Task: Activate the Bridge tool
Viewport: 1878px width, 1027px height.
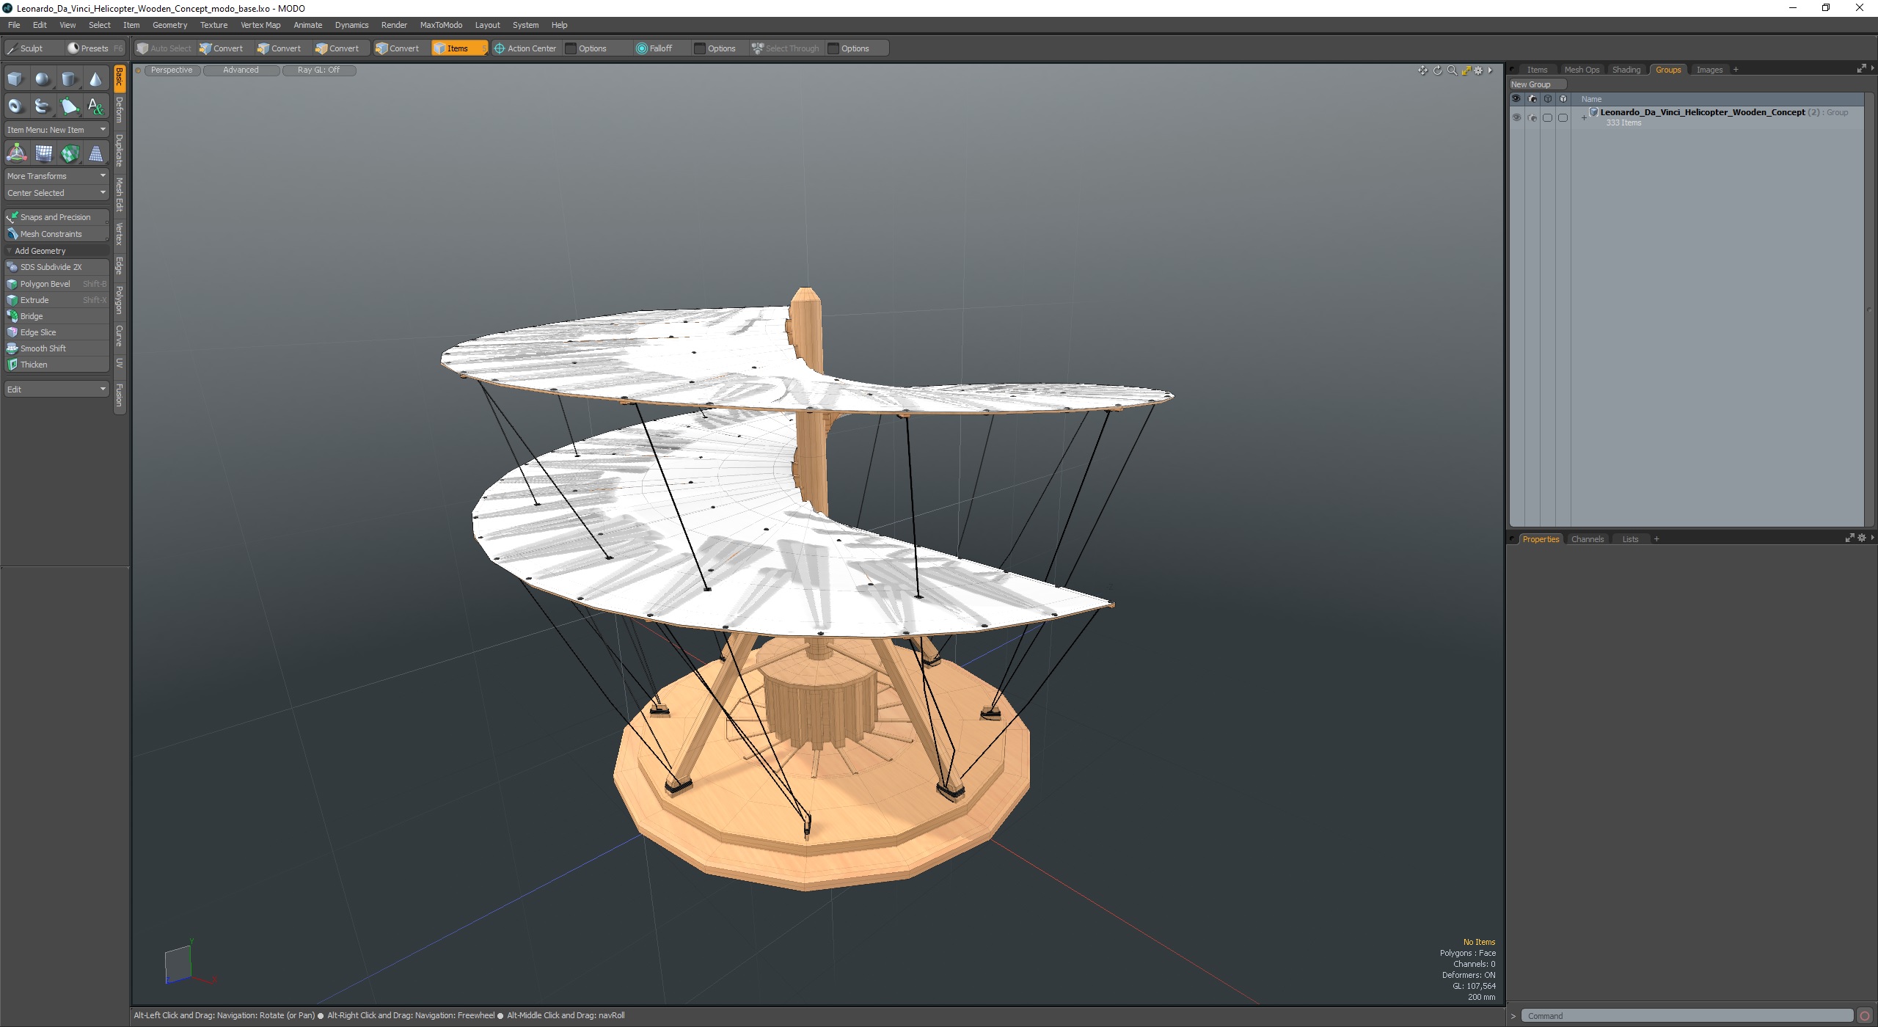Action: click(56, 316)
